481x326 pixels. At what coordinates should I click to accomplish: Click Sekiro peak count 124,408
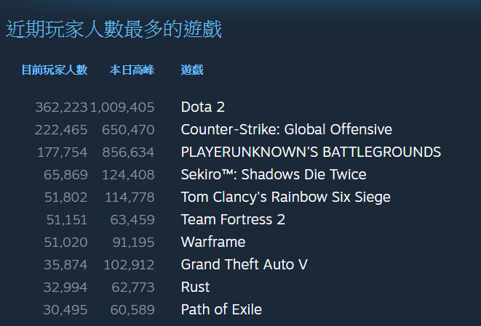[x=128, y=175]
